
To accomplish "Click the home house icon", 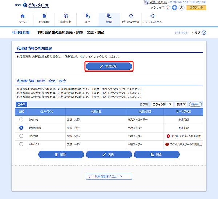I will [23, 16].
